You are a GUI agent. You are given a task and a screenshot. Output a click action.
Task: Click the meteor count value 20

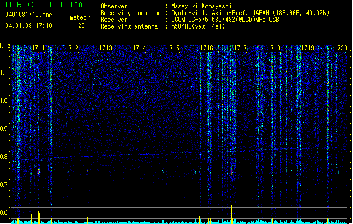81,26
